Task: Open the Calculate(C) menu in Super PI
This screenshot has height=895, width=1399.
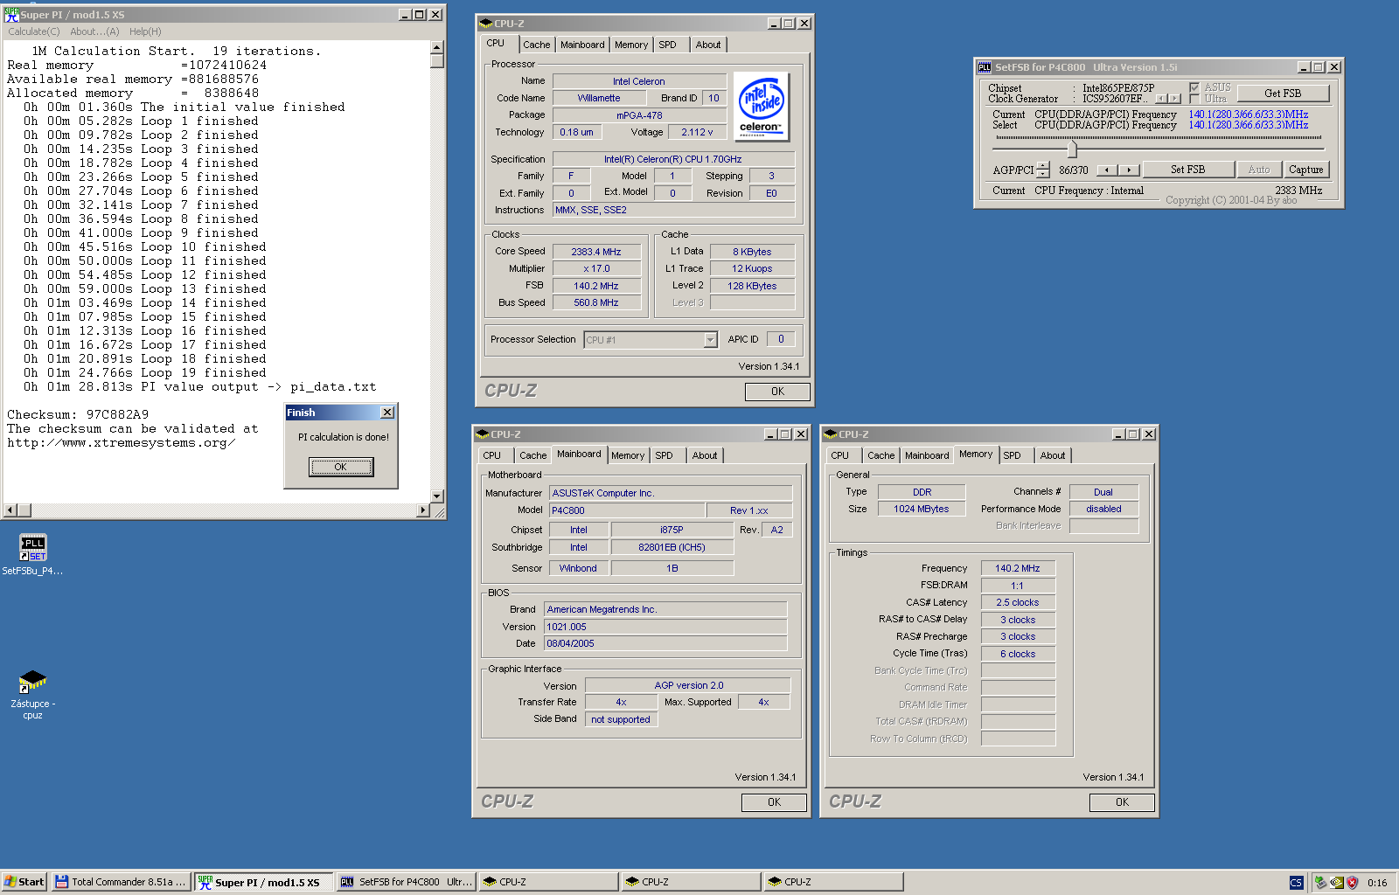Action: point(34,31)
